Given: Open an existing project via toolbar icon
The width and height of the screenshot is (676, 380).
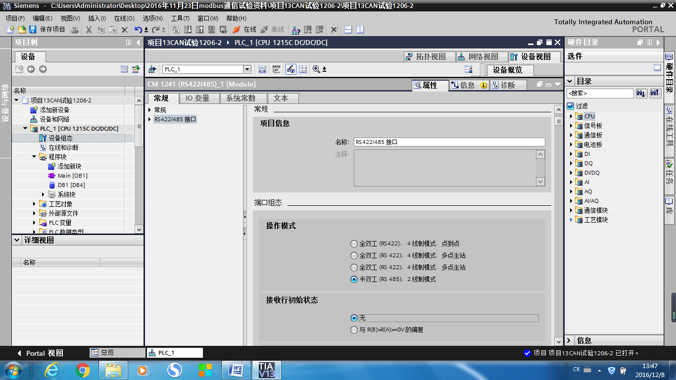Looking at the screenshot, I should (22, 30).
